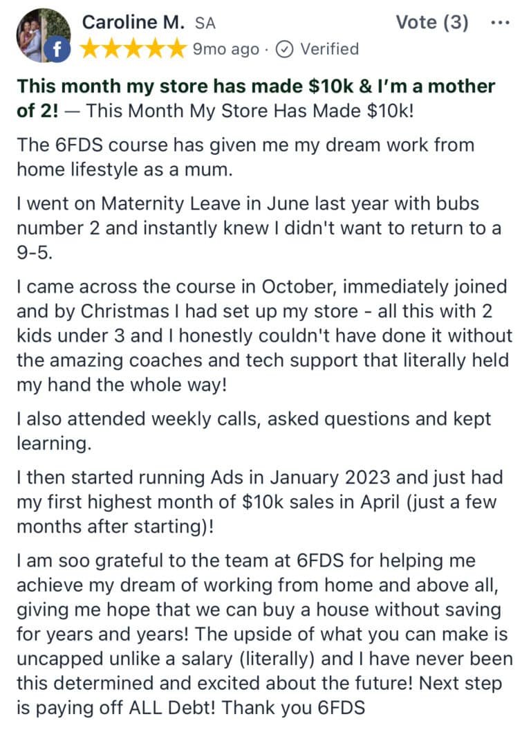The width and height of the screenshot is (531, 730).
Task: Click the paragraph about weekly calls
Action: click(254, 431)
